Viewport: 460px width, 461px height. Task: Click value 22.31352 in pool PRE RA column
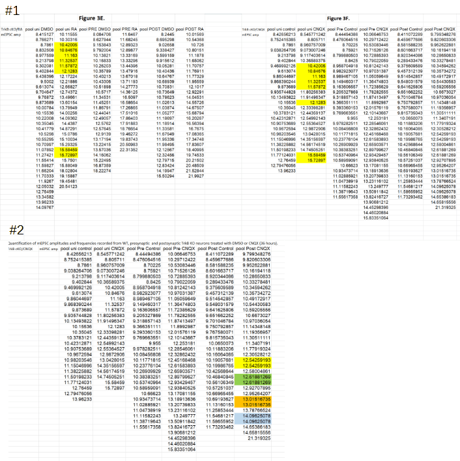click(x=129, y=150)
